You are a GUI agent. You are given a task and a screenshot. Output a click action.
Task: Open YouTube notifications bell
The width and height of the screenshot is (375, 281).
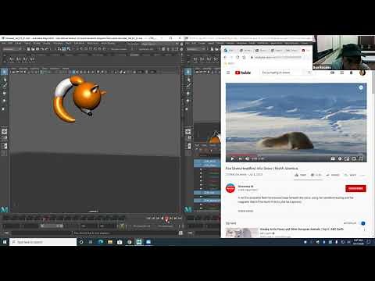coord(351,73)
